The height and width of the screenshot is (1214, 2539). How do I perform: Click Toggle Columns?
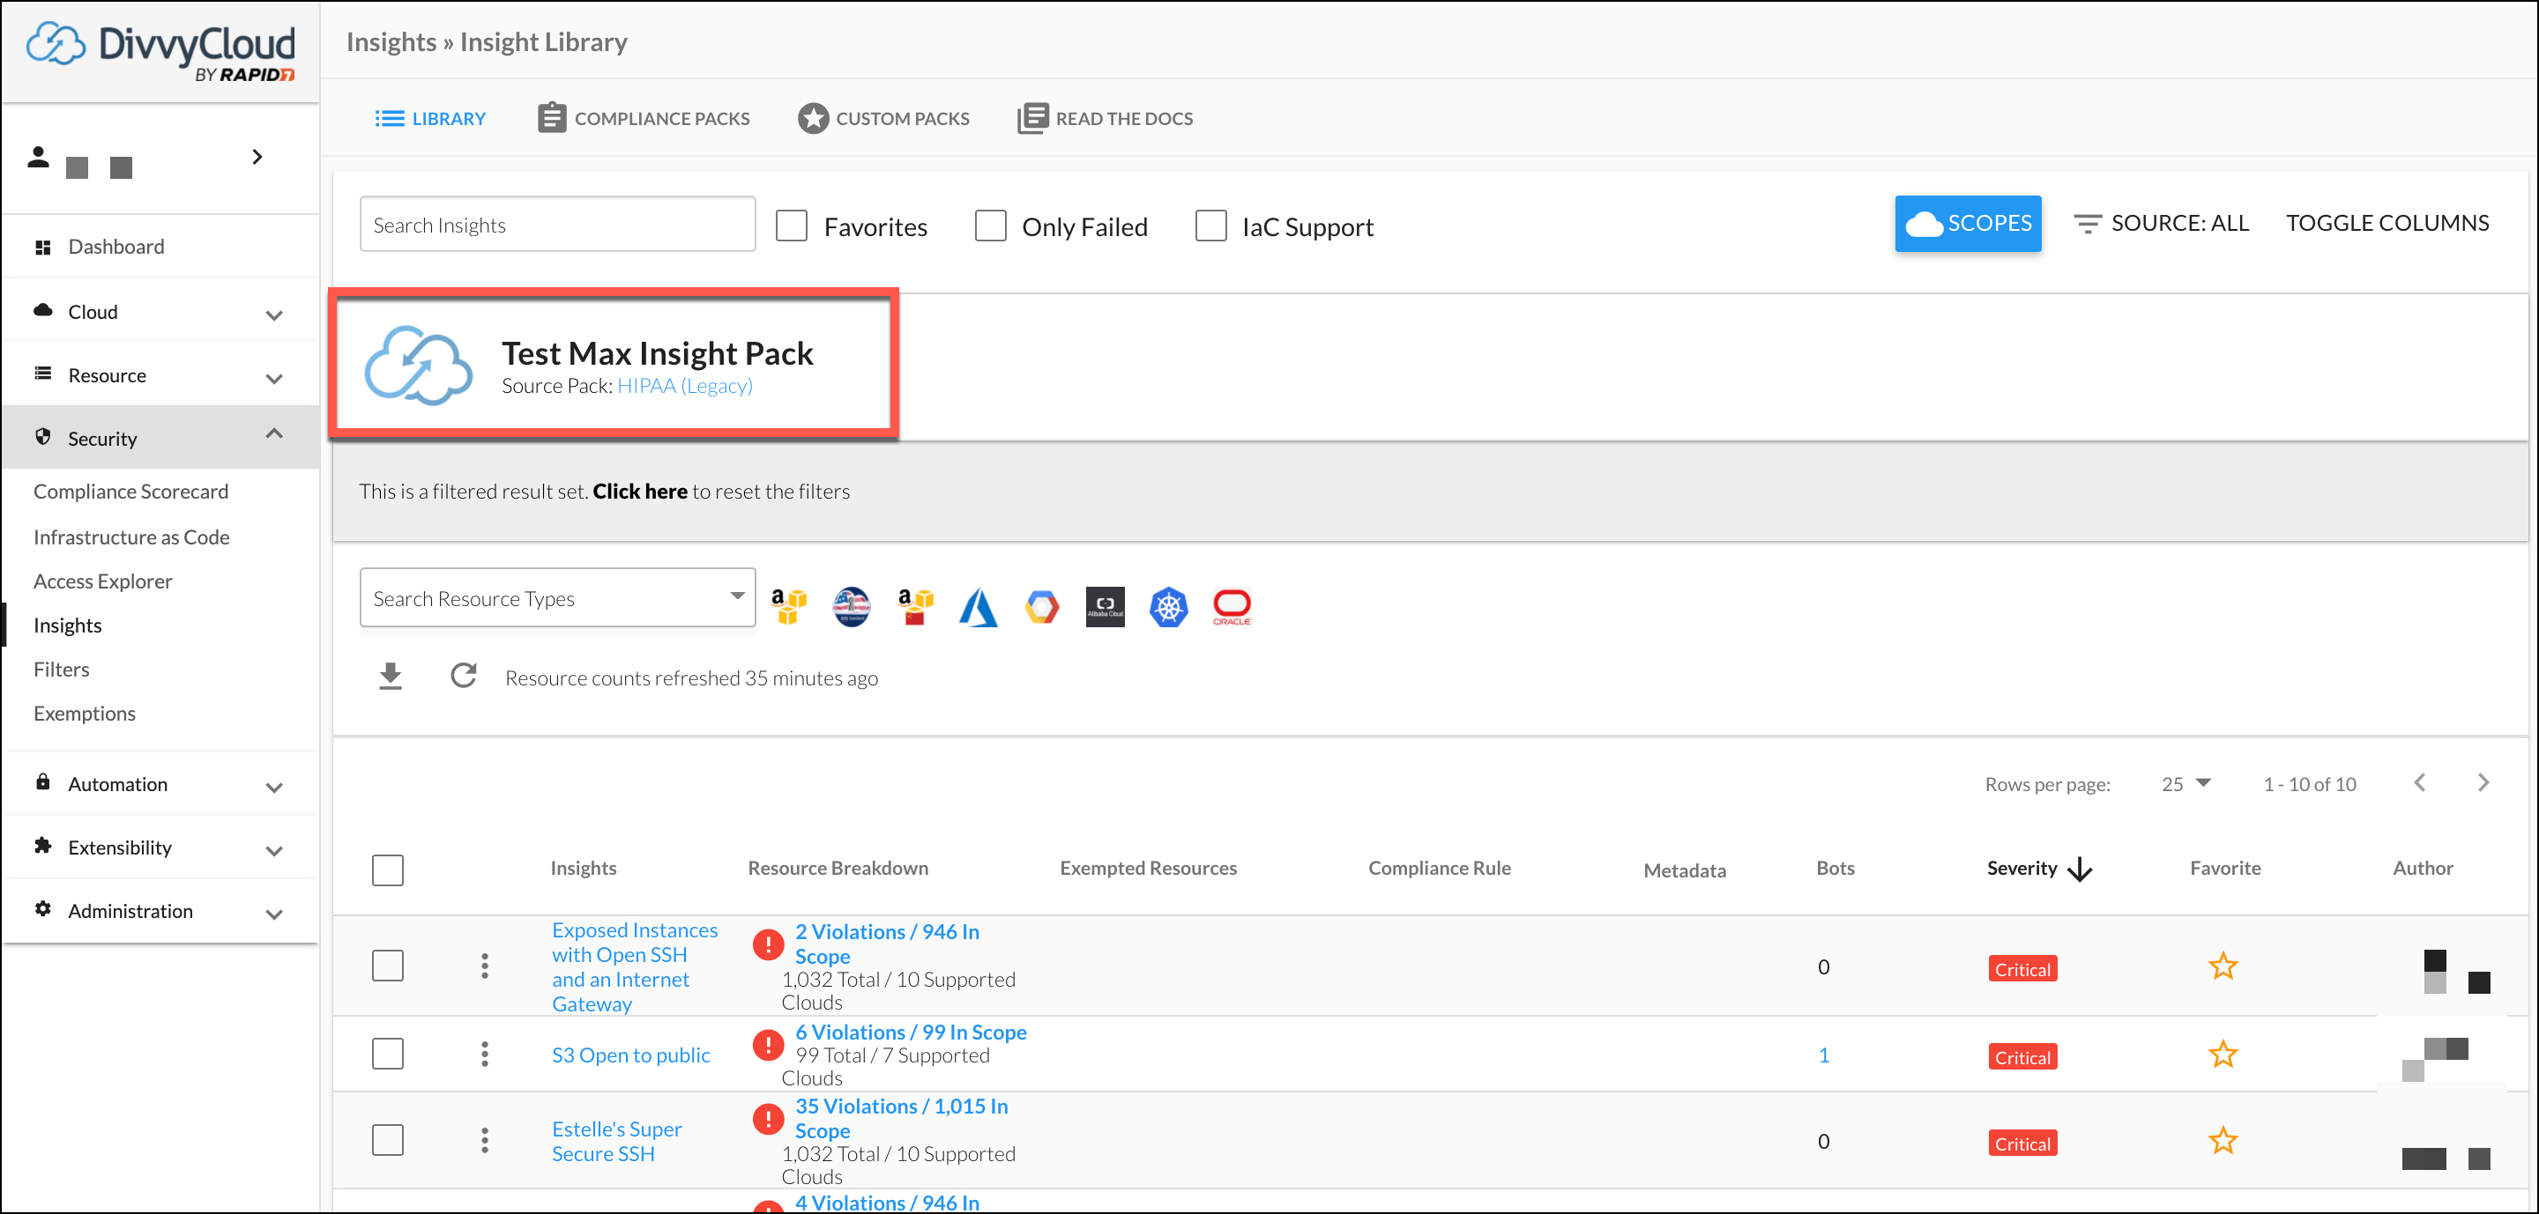tap(2387, 224)
